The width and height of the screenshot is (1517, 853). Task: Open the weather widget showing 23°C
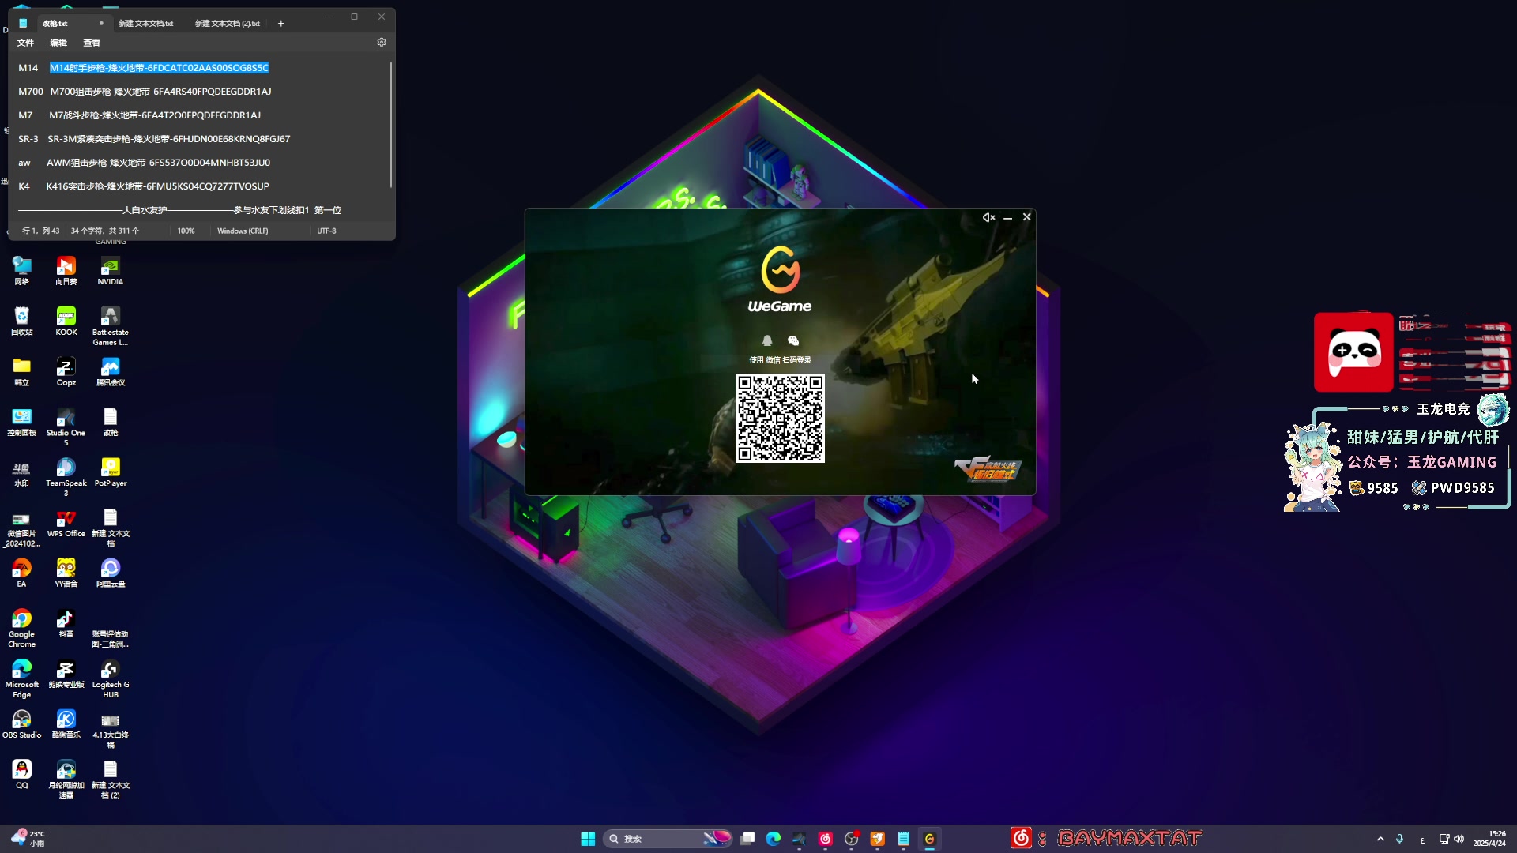[28, 839]
